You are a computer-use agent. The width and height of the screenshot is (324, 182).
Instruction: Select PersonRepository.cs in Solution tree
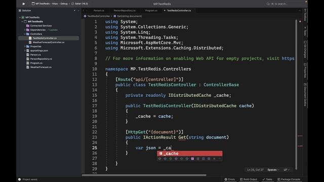(x=41, y=59)
